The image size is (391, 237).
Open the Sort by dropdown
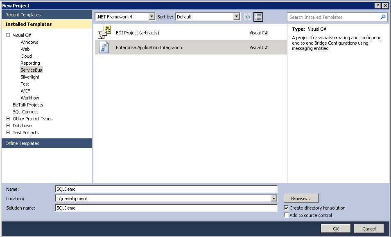[236, 17]
